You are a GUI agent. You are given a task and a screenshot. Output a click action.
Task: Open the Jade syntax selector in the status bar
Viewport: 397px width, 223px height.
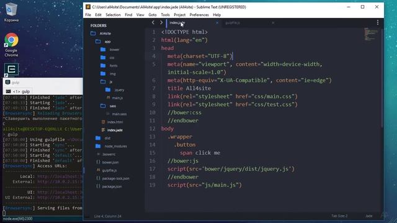(x=369, y=216)
